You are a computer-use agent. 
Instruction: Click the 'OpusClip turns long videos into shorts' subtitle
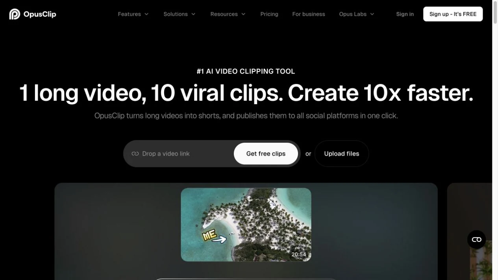pos(246,116)
